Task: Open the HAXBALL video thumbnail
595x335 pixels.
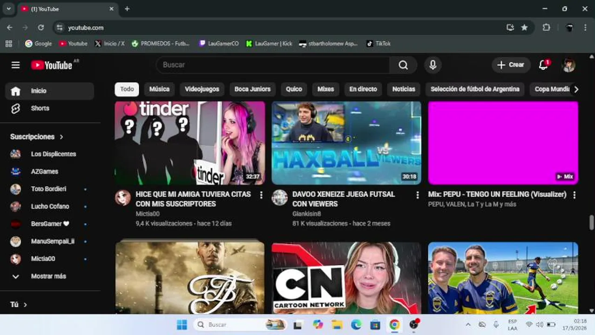Action: pos(346,143)
